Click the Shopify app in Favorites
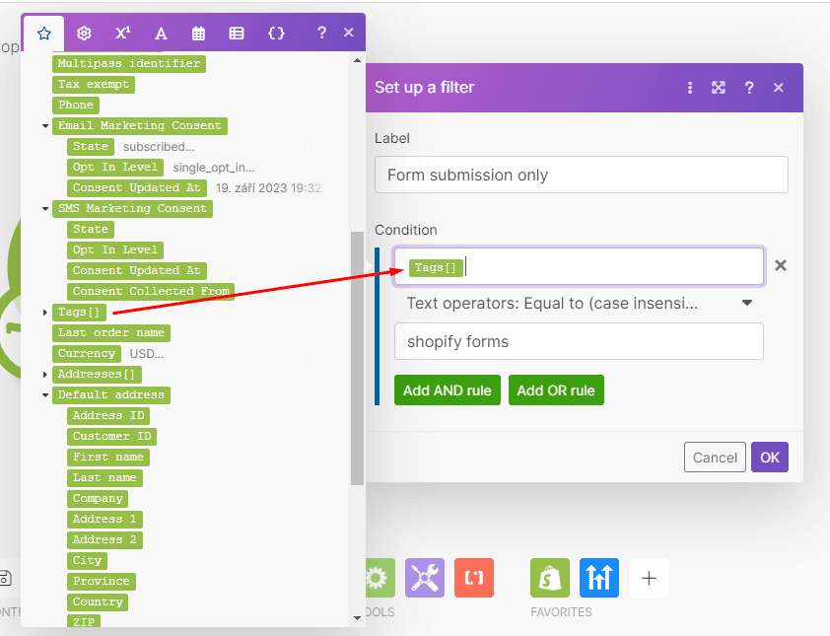The height and width of the screenshot is (636, 830). coord(549,578)
